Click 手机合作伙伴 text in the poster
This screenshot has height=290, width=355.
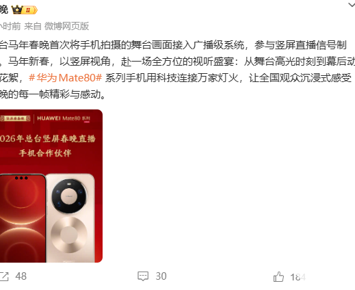[x=45, y=153]
